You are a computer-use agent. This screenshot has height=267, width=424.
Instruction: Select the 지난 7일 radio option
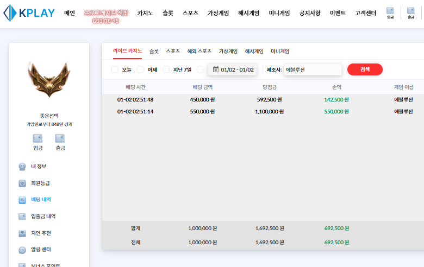pos(166,69)
